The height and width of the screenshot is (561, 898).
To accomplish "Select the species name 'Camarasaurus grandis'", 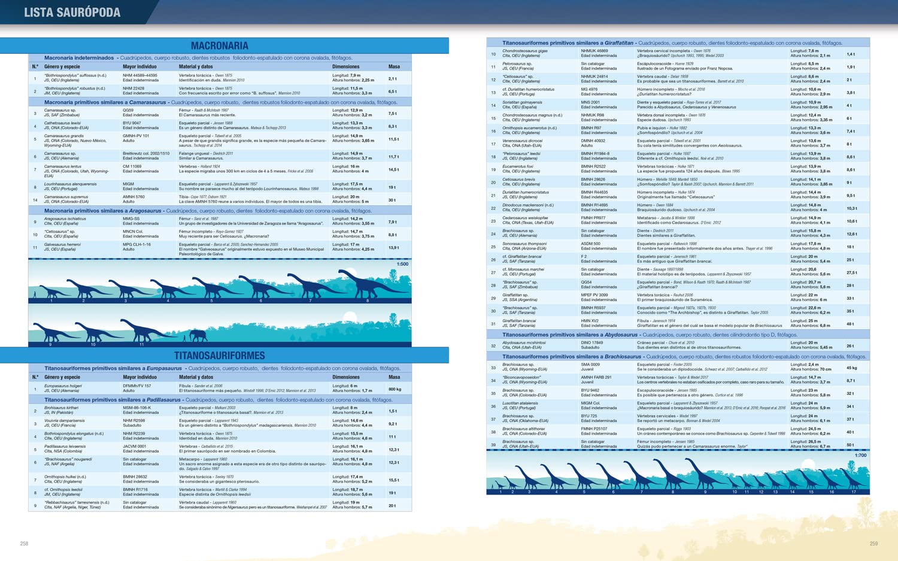I will tap(64, 136).
